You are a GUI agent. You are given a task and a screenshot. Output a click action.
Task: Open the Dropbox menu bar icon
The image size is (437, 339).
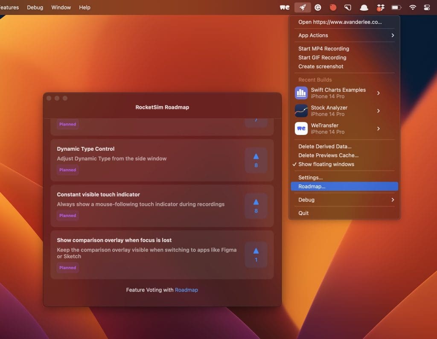[x=380, y=8]
